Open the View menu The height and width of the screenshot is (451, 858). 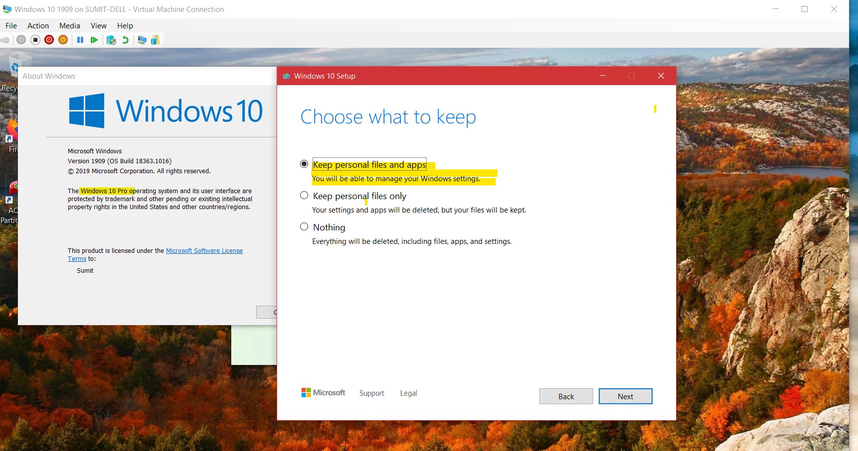pos(98,26)
